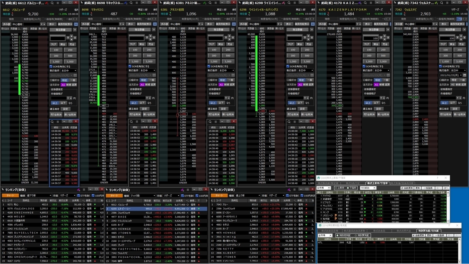The height and width of the screenshot is (264, 469).
Task: Click the search icon in 6298 ワイエイシイ title bar
Action: [x=290, y=3]
